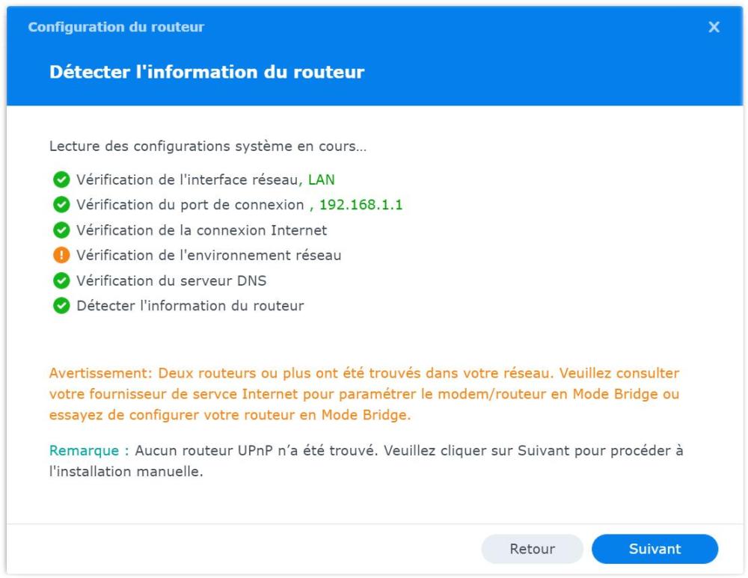
Task: Click the green check beside DNS server verification
Action: [x=61, y=281]
